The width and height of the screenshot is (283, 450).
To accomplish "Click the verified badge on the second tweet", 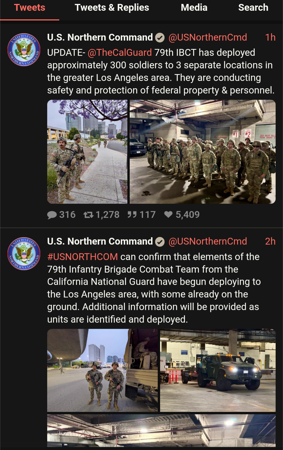I will (x=160, y=242).
